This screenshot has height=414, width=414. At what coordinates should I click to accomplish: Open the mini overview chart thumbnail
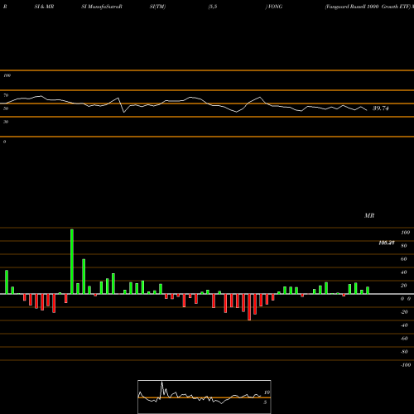coord(205,397)
